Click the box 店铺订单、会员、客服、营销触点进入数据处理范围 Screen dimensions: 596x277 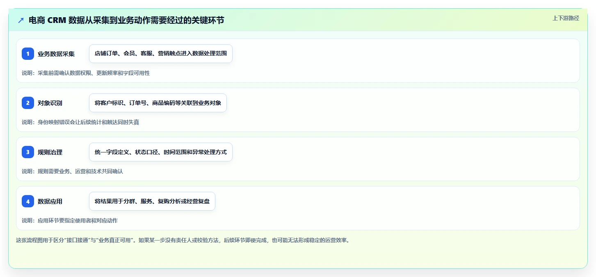(161, 54)
